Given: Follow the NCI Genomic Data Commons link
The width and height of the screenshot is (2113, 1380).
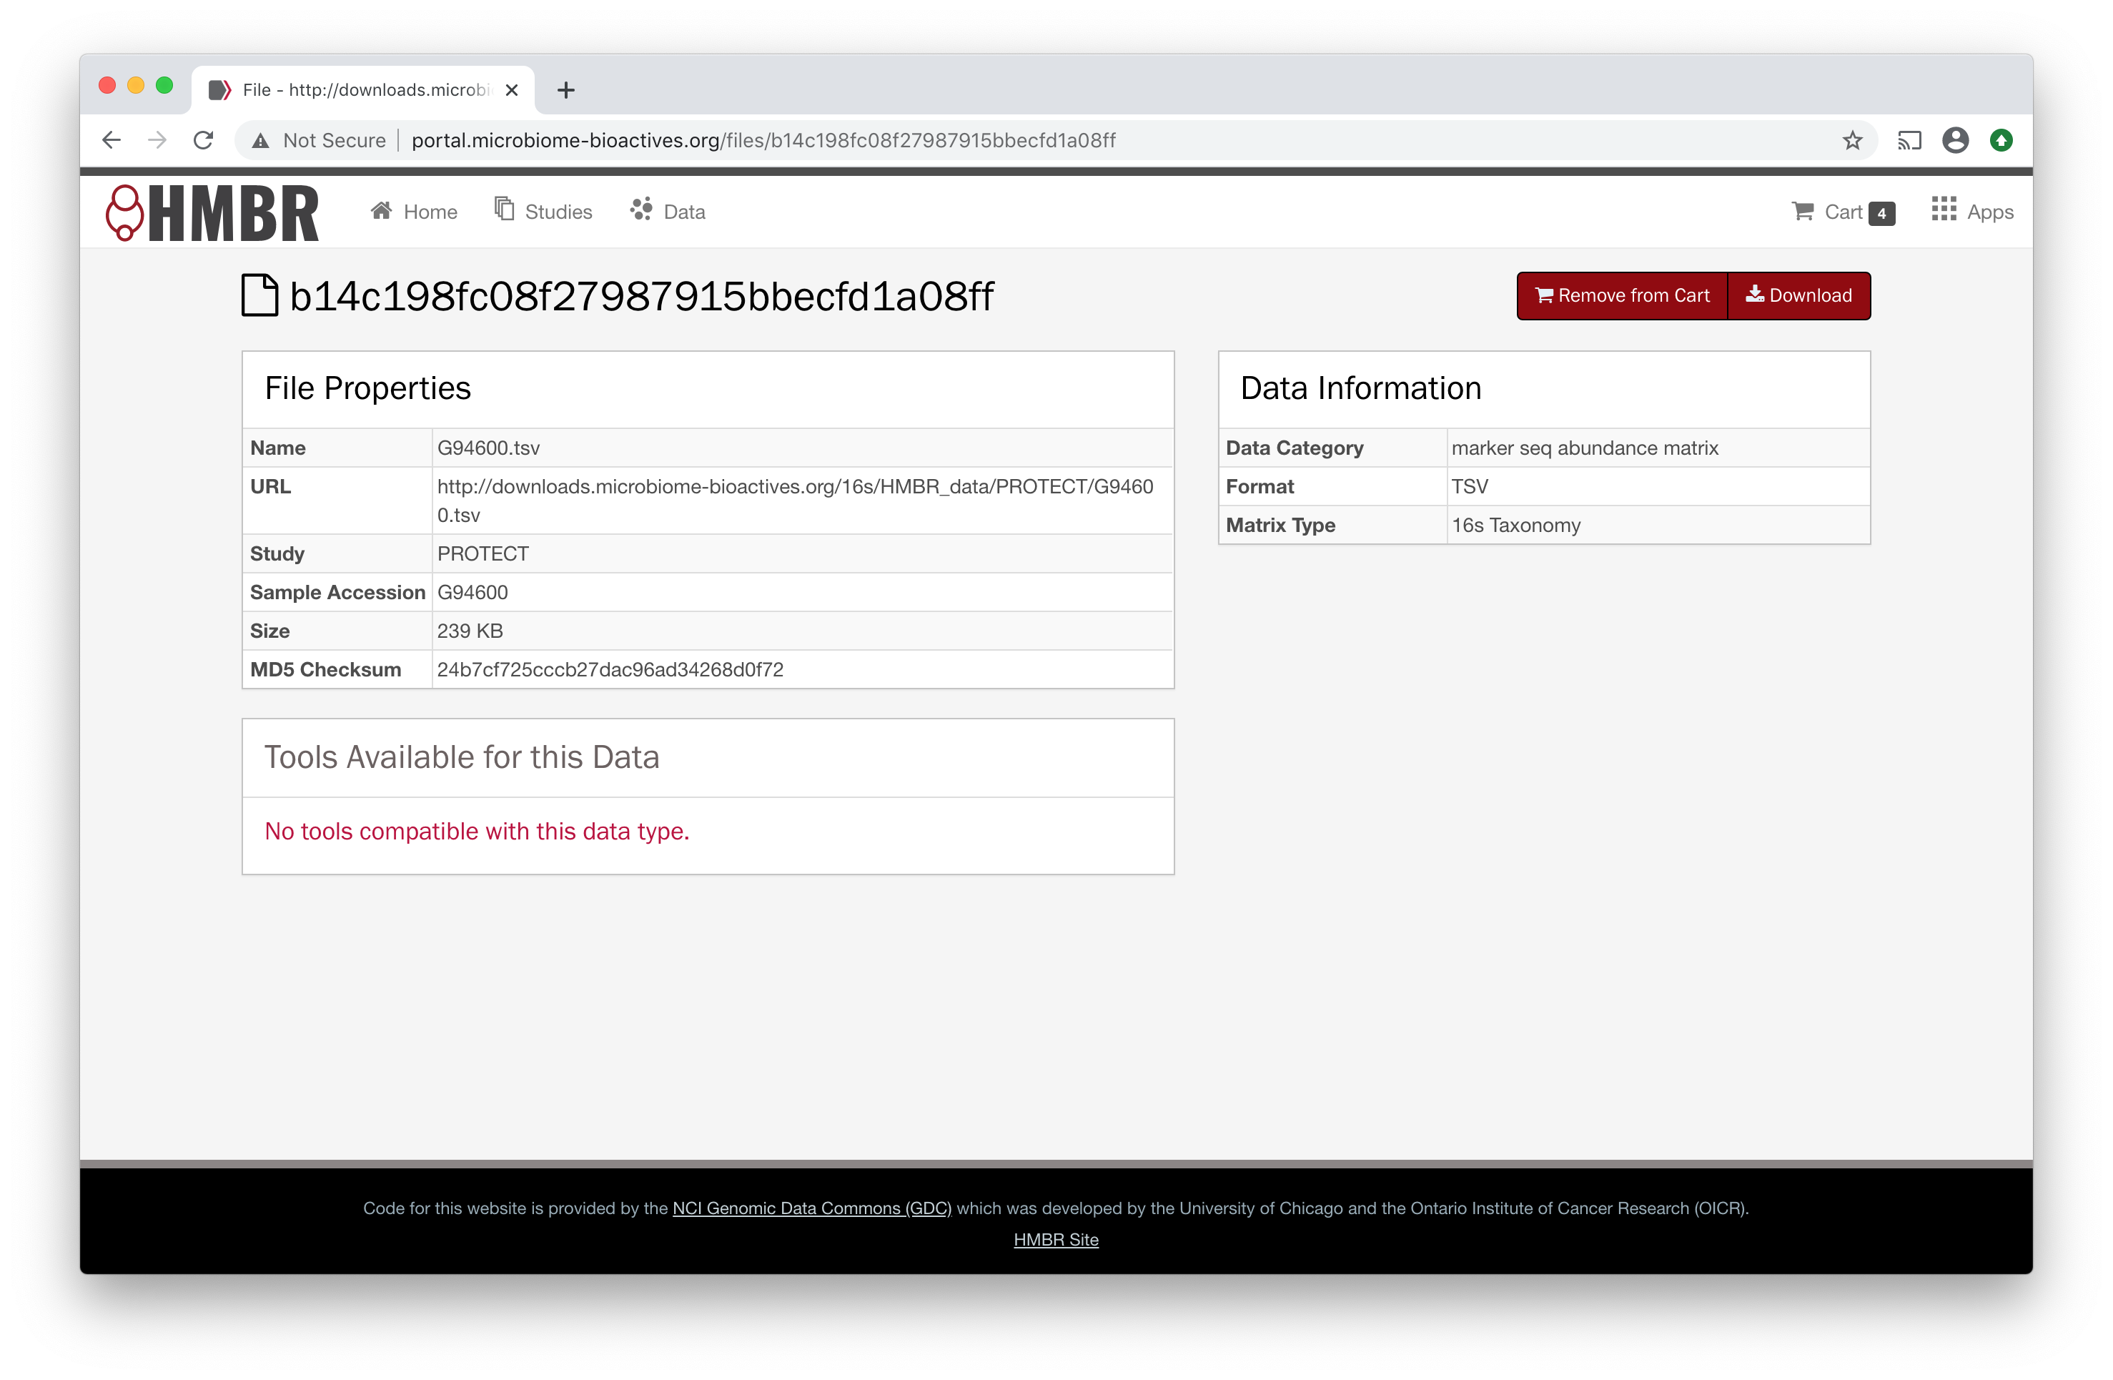Looking at the screenshot, I should pyautogui.click(x=811, y=1208).
